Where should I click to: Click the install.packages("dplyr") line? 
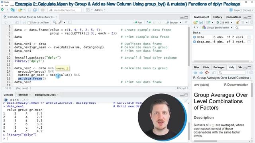click(x=37, y=58)
